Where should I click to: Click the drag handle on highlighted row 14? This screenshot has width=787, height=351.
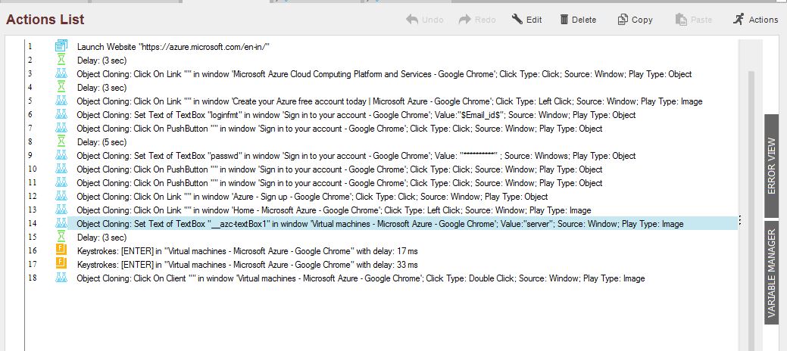pyautogui.click(x=739, y=220)
